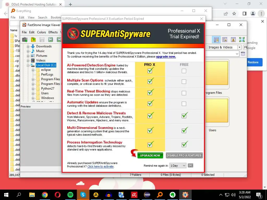Expand the Windows folder node
Image resolution: width=267 pixels, height=200 pixels.
pyautogui.click(x=33, y=98)
